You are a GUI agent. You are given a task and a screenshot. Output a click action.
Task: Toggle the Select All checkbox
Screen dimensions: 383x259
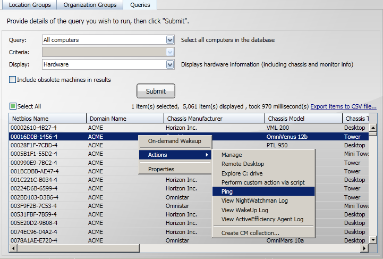tap(13, 106)
